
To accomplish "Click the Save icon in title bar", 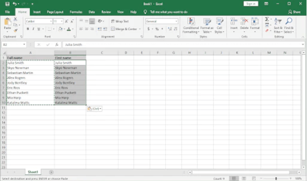I will coord(8,4).
